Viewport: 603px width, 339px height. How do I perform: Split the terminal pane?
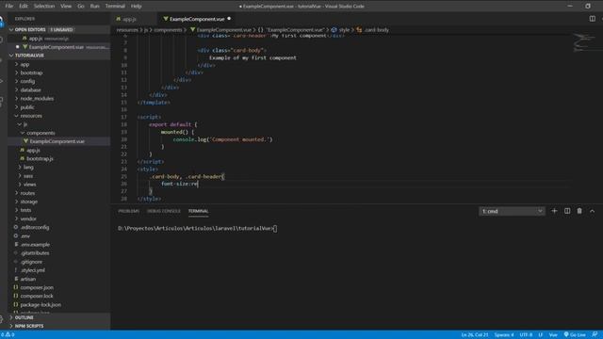coord(567,211)
